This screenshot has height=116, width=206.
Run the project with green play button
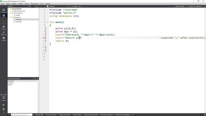(x=4, y=105)
